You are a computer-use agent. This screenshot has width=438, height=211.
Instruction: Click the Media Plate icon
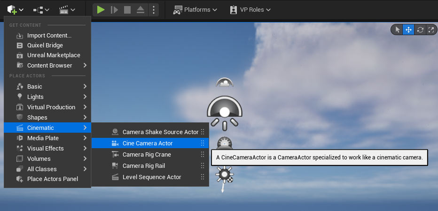click(20, 138)
